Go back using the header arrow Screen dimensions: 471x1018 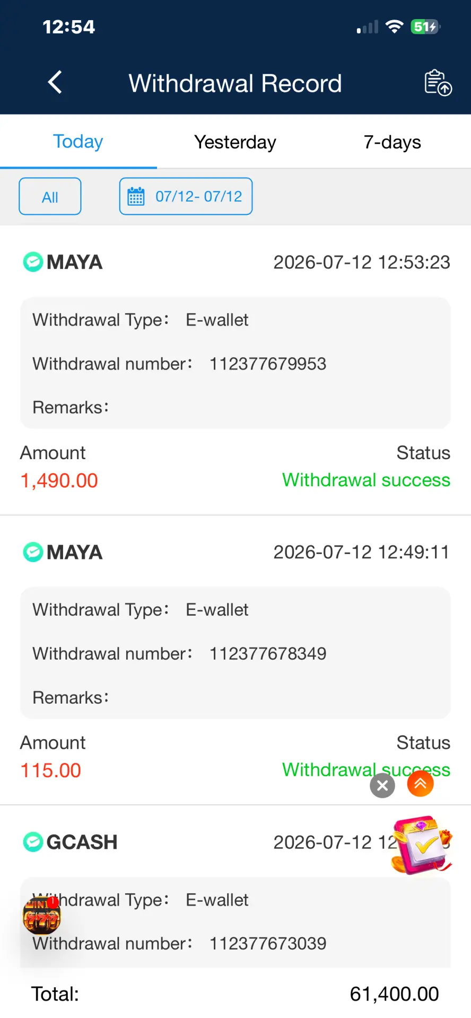(x=55, y=82)
